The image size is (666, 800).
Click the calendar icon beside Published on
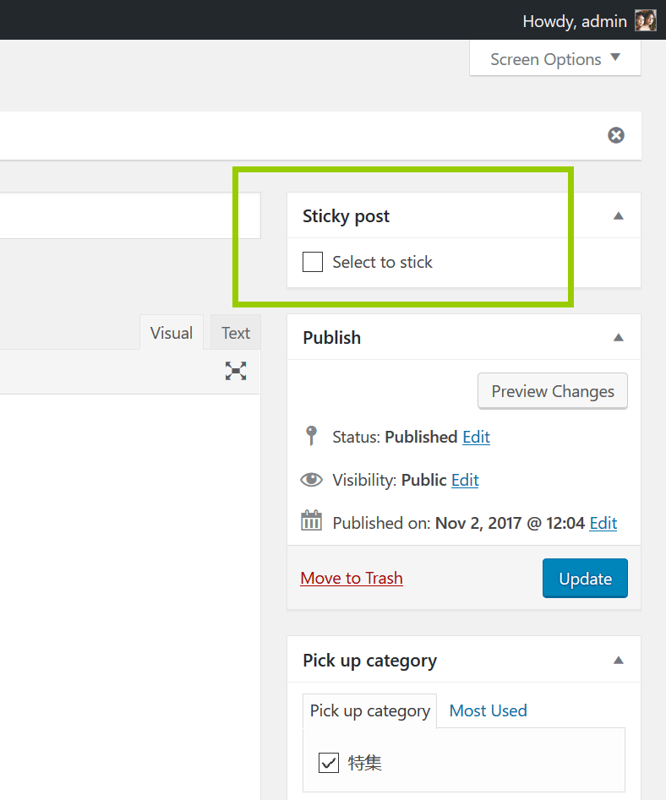(312, 521)
